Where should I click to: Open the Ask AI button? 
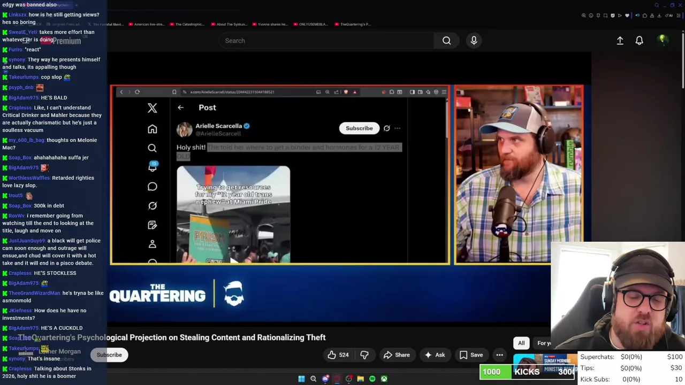[x=435, y=355]
